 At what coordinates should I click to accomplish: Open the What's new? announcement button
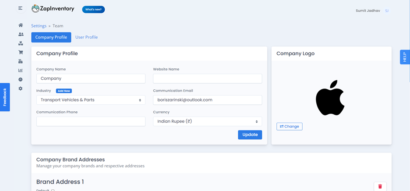click(x=93, y=10)
